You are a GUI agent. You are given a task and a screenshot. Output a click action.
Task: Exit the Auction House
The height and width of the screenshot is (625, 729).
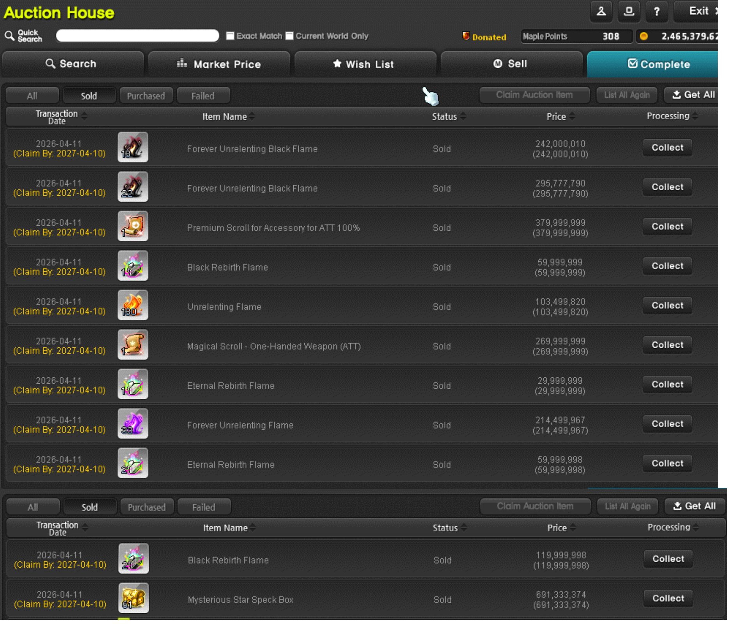tap(696, 11)
